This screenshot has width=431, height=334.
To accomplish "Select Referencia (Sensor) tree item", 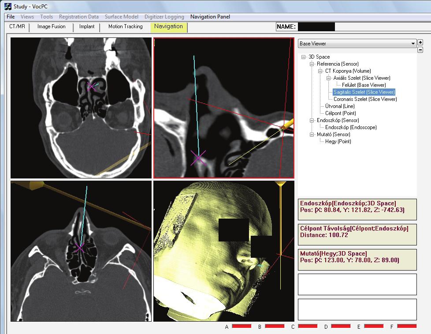I will [338, 64].
